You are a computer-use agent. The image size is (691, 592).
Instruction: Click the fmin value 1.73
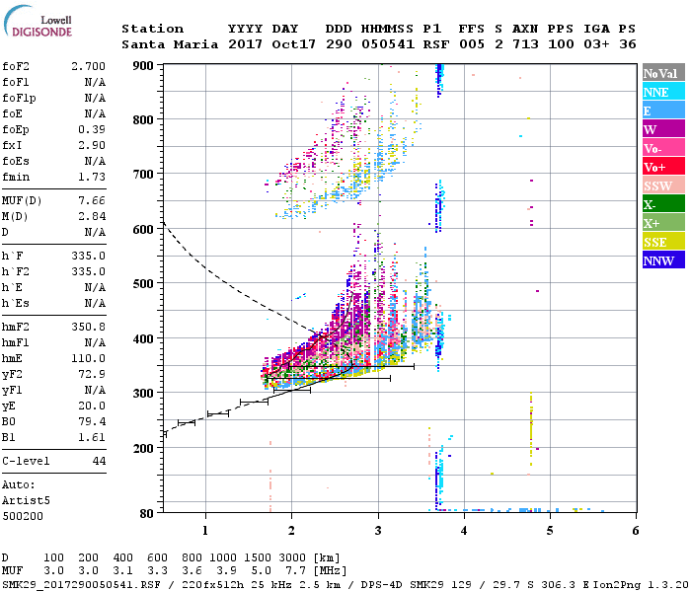point(92,177)
